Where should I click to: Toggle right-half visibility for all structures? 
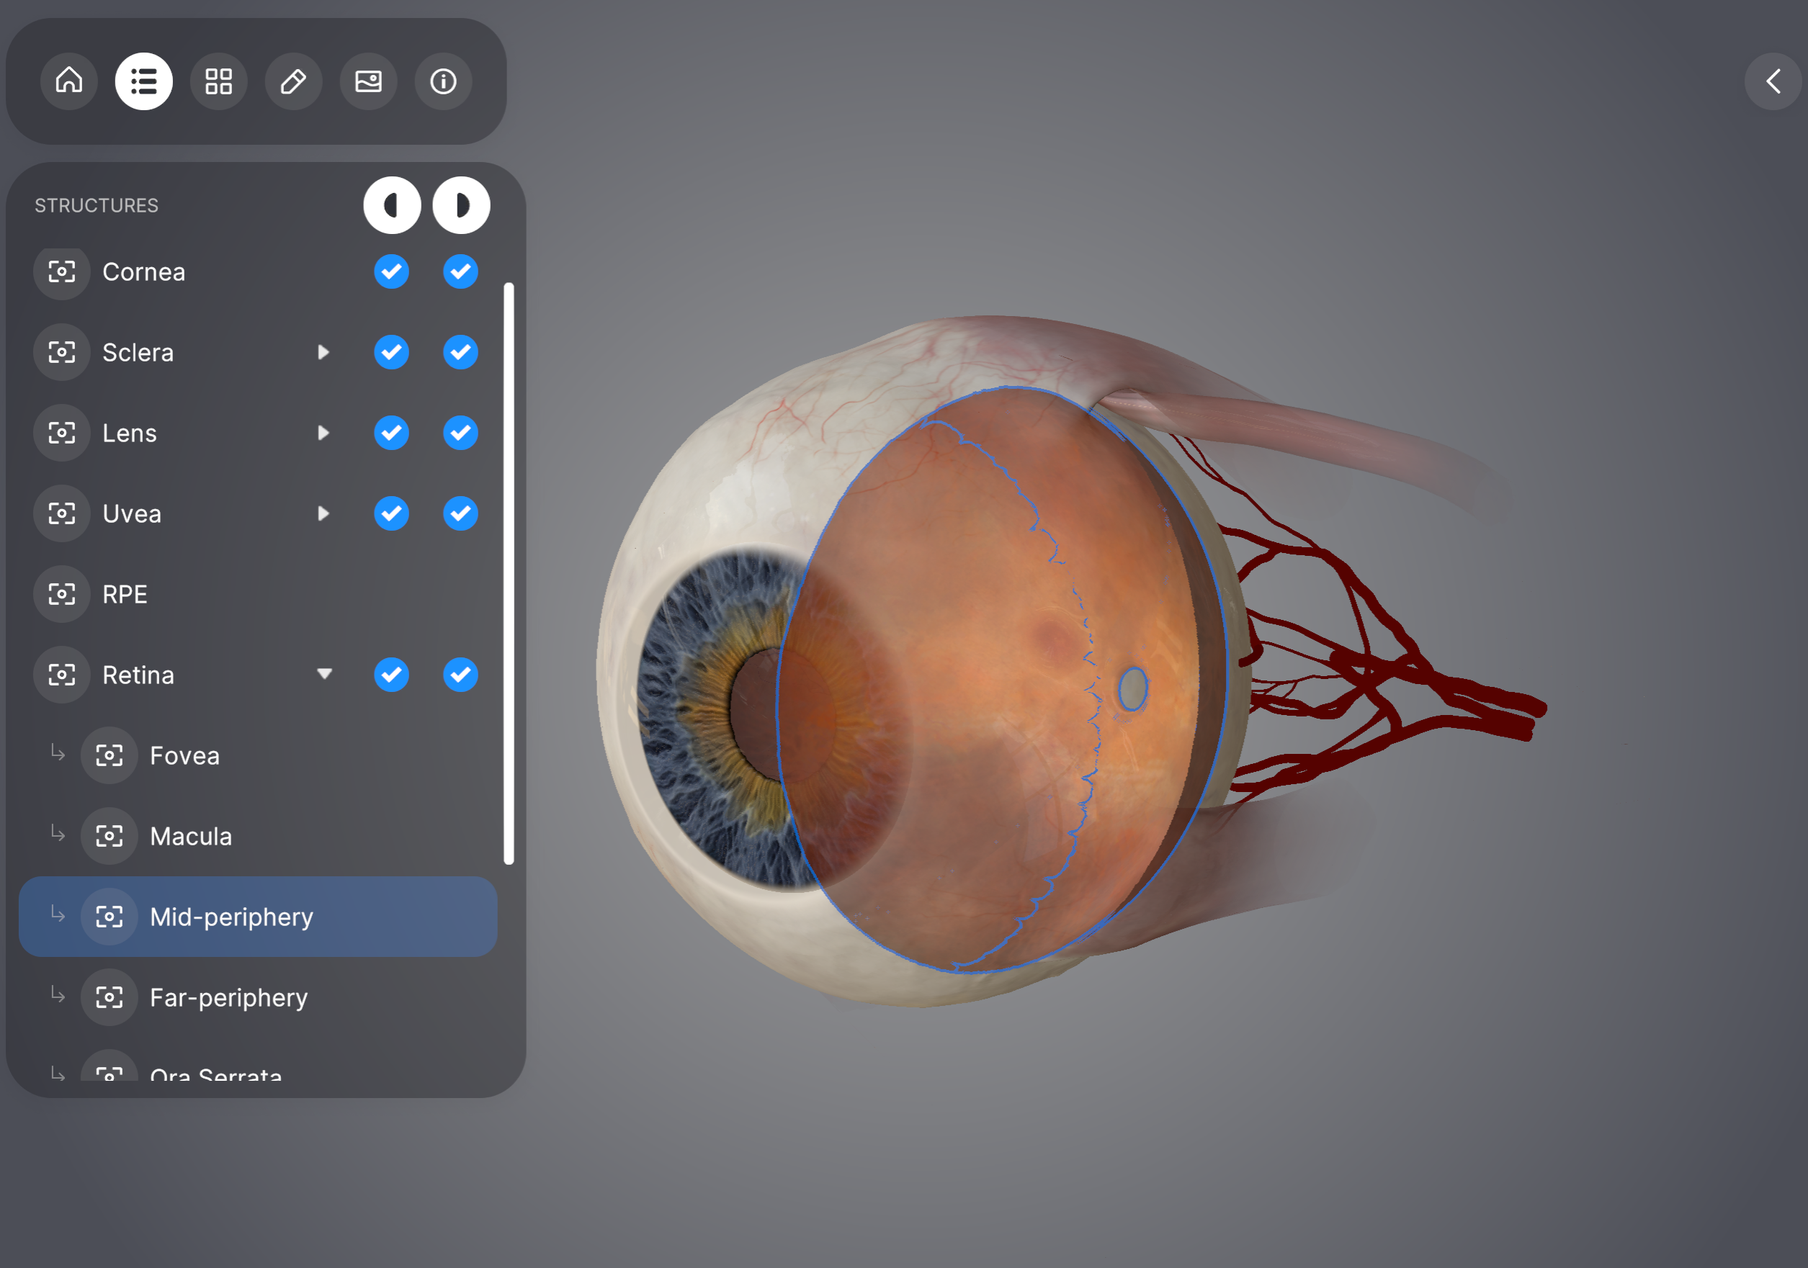[462, 205]
